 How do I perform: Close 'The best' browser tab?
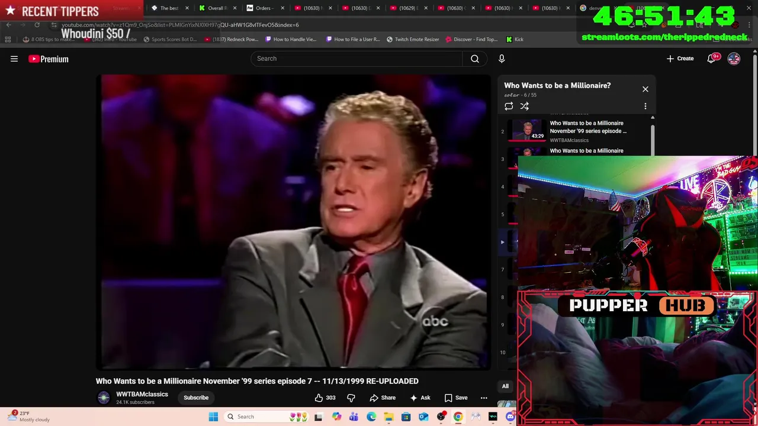point(187,8)
